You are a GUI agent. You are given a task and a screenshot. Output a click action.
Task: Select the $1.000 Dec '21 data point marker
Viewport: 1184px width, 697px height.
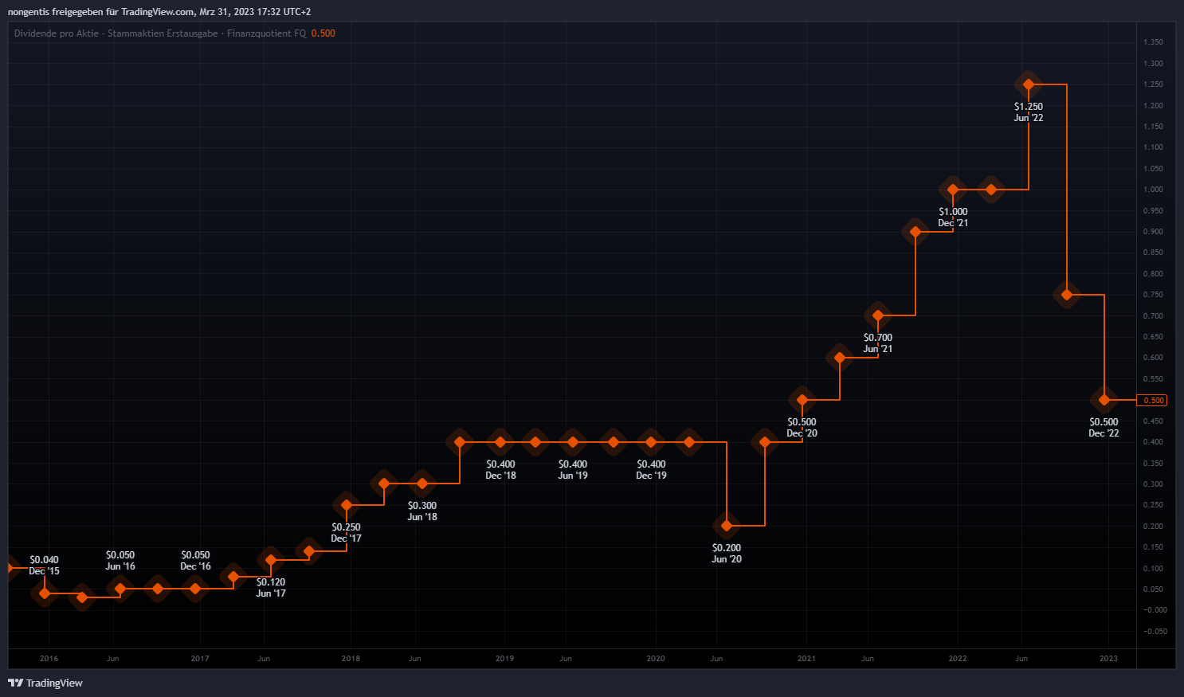point(953,190)
